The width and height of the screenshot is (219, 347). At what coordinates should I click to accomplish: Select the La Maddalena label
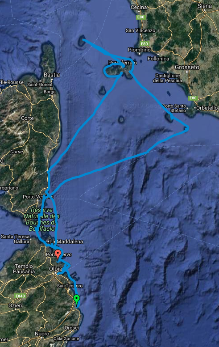(66, 241)
